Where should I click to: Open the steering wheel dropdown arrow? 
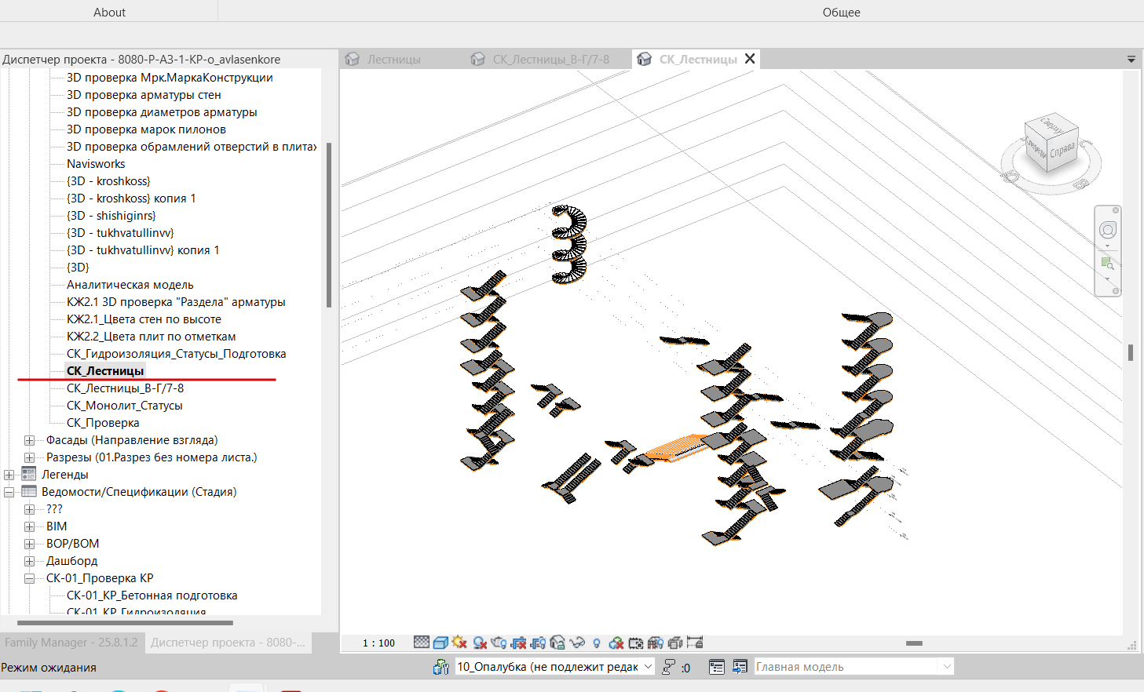pos(1108,246)
